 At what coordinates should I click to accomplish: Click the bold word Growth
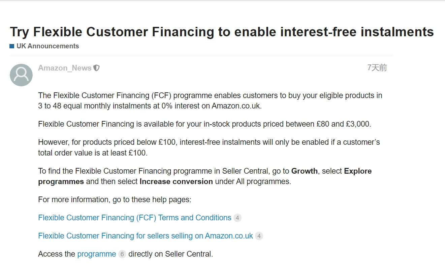tap(304, 171)
